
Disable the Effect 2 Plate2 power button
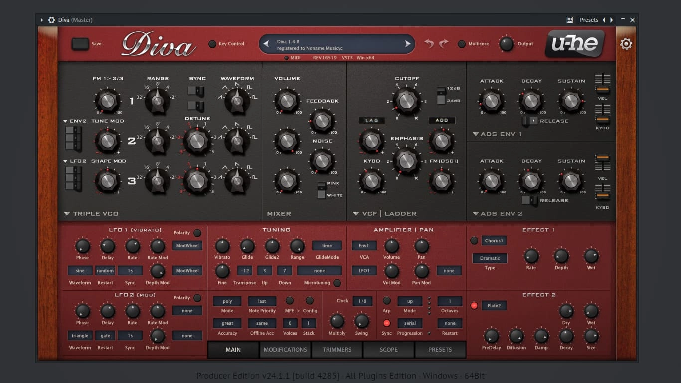click(474, 306)
